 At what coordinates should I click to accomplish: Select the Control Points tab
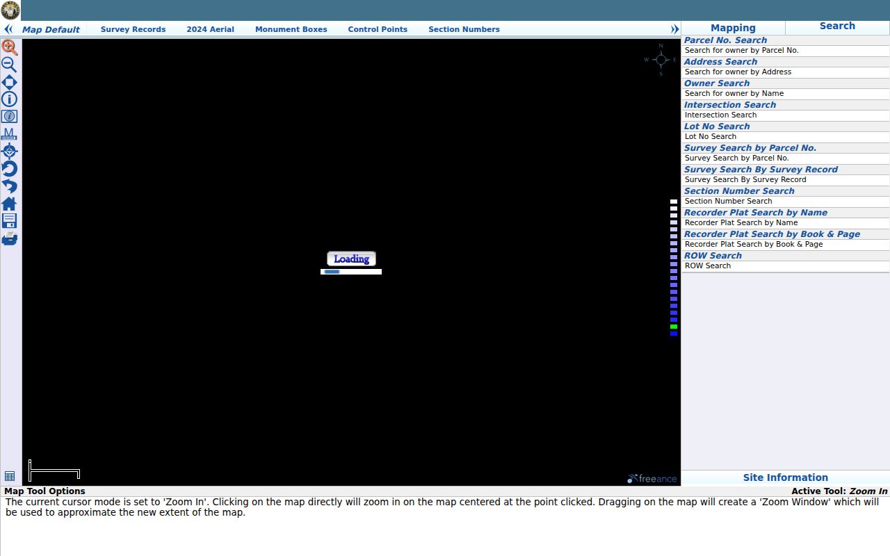(378, 29)
